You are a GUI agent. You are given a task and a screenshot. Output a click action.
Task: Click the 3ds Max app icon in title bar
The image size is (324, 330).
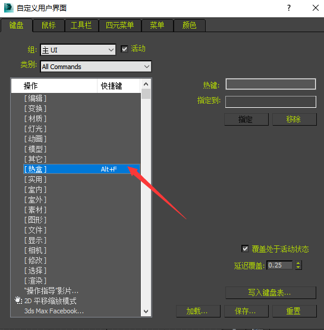pyautogui.click(x=8, y=8)
